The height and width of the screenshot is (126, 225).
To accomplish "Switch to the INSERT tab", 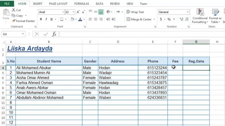I will (x=38, y=4).
